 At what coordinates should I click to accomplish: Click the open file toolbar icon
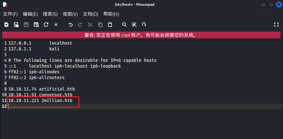pyautogui.click(x=16, y=25)
